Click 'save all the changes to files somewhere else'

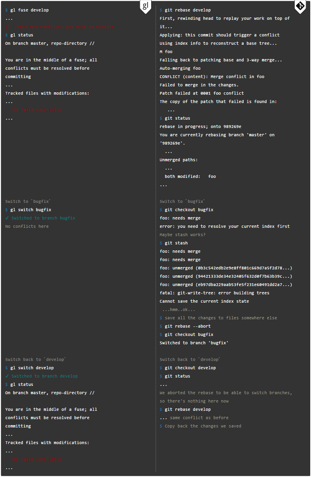tap(221, 318)
